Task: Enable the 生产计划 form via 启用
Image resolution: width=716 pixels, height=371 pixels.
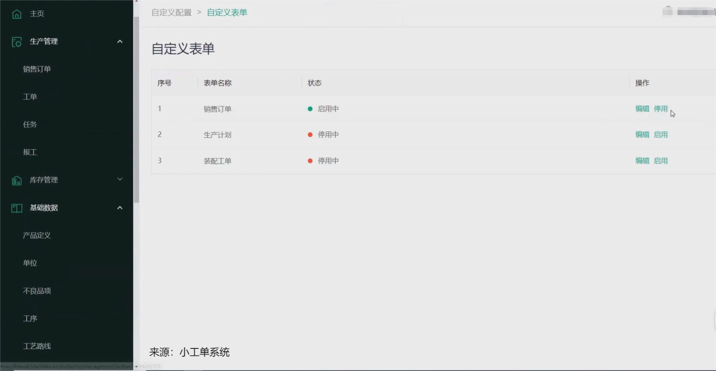Action: (x=660, y=135)
